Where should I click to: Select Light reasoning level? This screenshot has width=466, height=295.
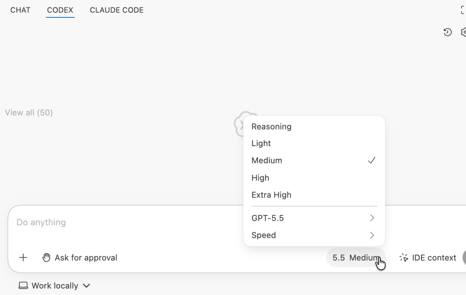(314, 143)
